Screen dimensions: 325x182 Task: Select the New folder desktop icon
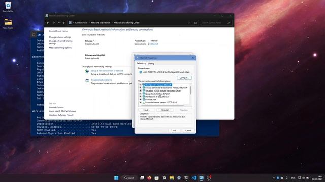8,24
